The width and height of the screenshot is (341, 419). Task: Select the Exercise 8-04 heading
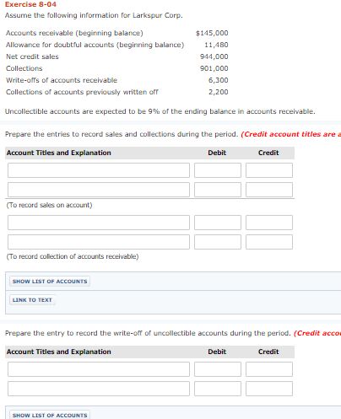[x=30, y=4]
